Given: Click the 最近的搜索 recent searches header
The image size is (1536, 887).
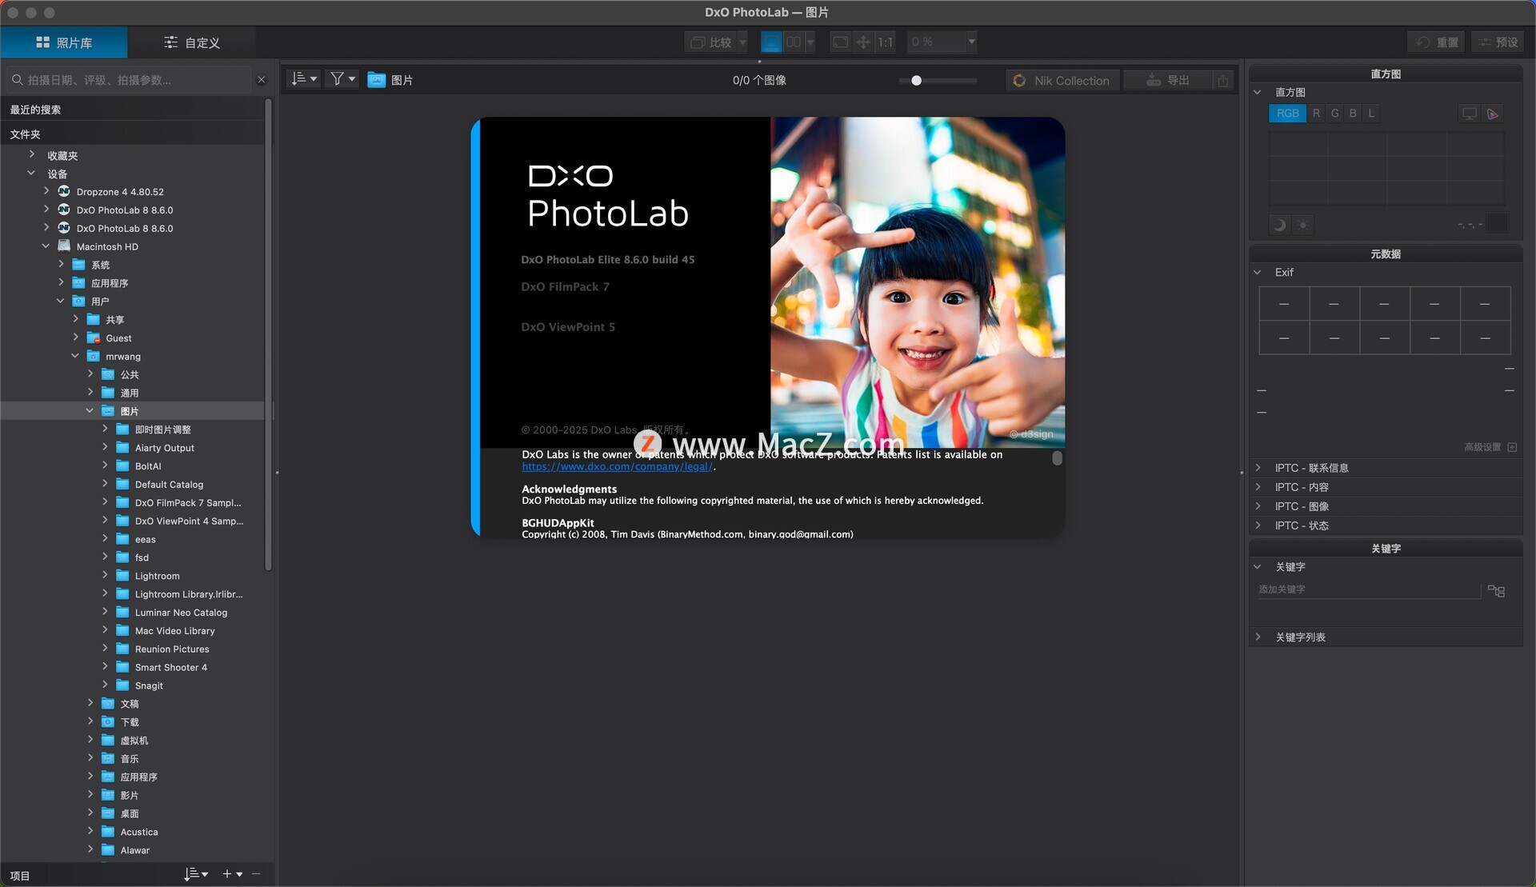Looking at the screenshot, I should tap(132, 110).
